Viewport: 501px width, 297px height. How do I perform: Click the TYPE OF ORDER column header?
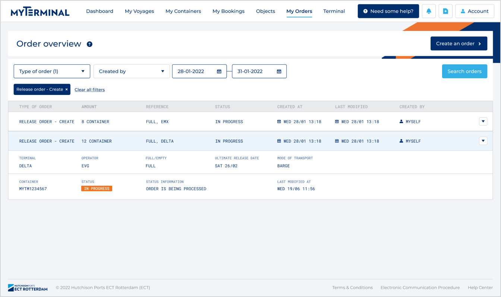pyautogui.click(x=35, y=107)
